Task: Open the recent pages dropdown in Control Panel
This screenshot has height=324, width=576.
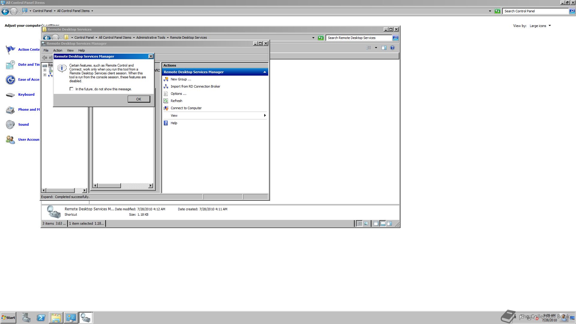Action: point(19,11)
